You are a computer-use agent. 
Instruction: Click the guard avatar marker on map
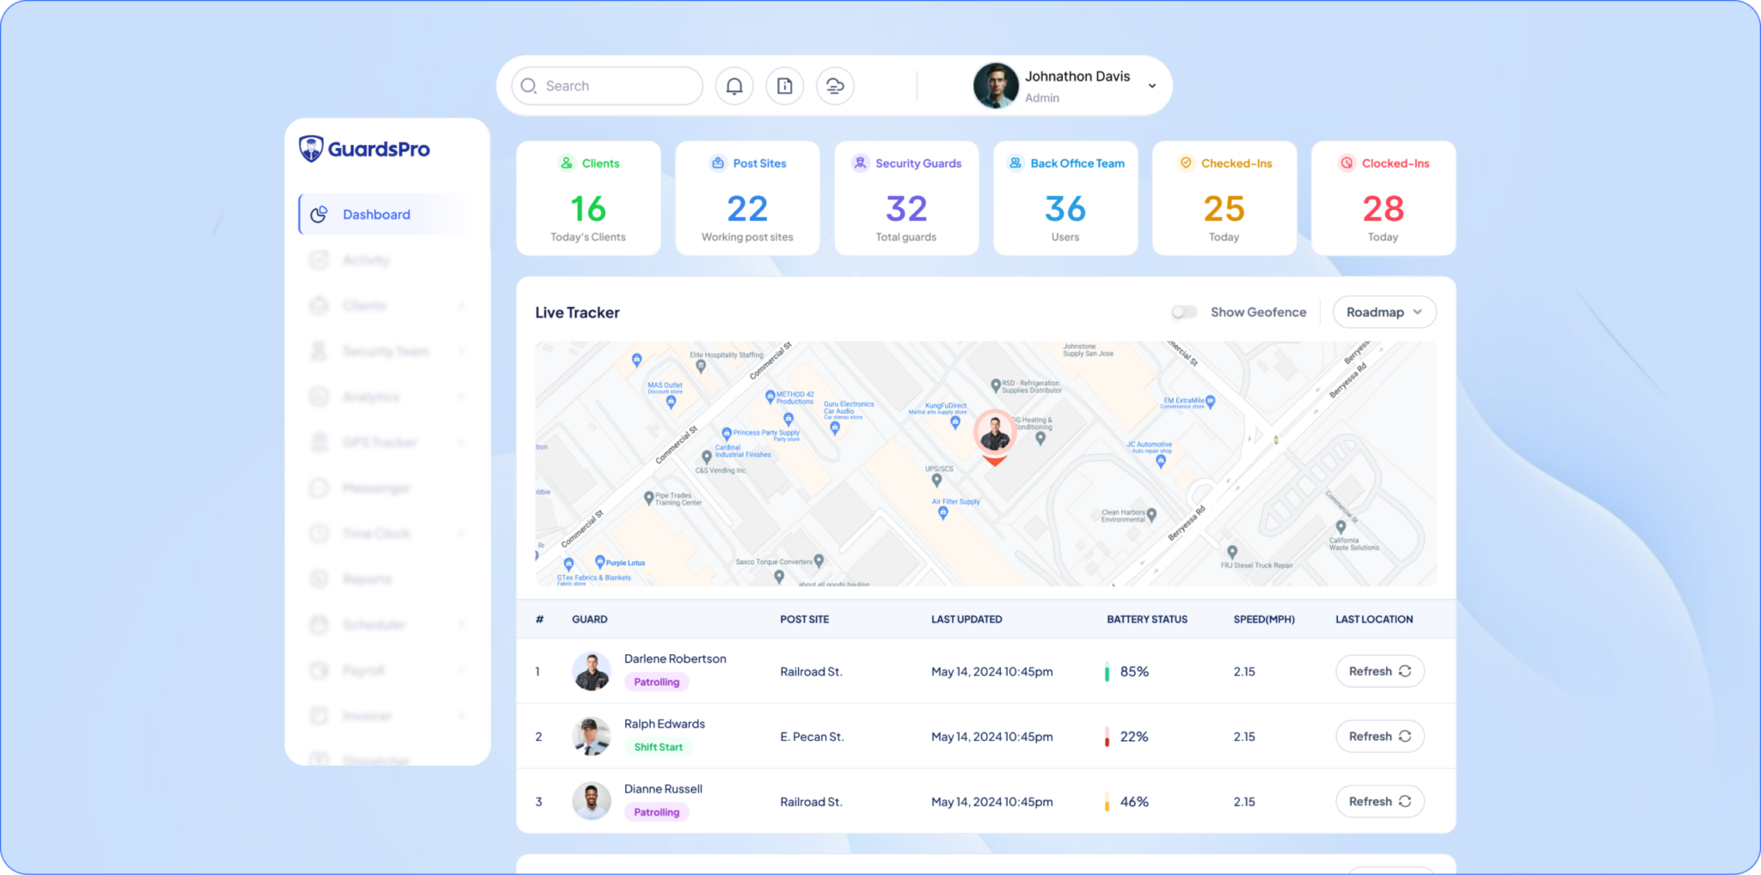tap(995, 434)
